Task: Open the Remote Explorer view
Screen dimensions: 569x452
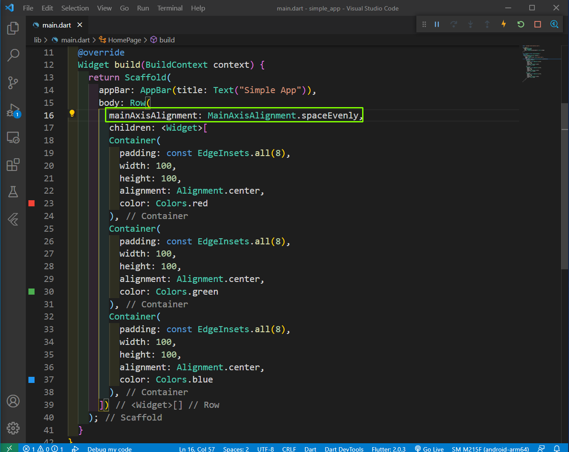Action: tap(13, 138)
